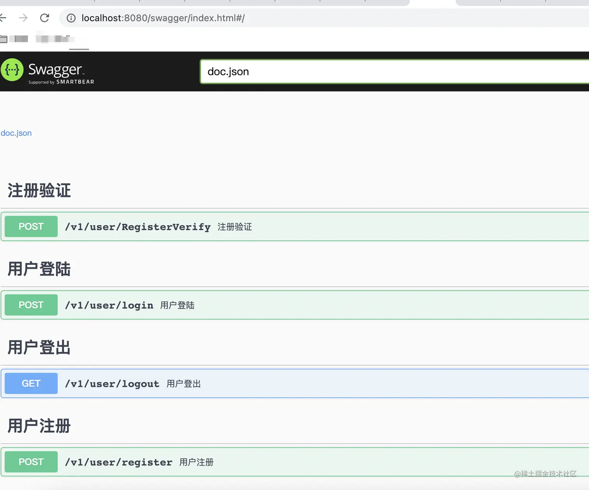Click the POST badge for RegisterVerify
Screen dimensions: 589x490
[x=31, y=226]
